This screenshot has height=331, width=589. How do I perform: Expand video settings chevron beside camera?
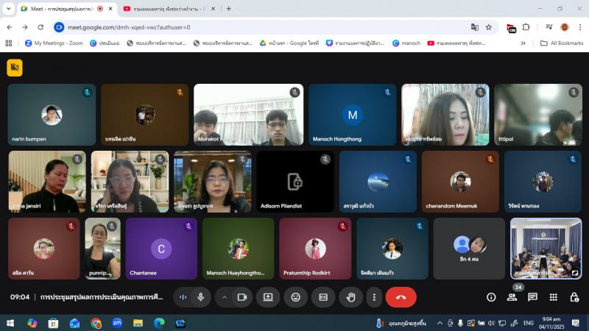(225, 297)
